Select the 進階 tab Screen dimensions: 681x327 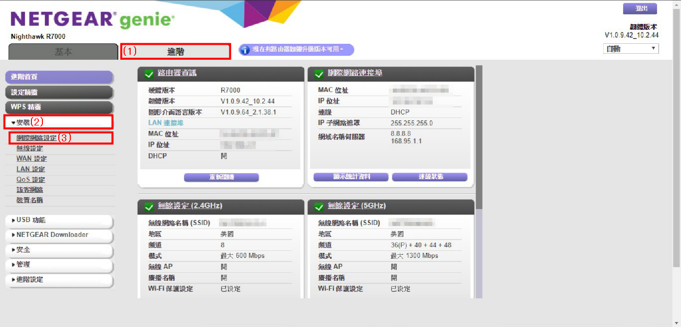pyautogui.click(x=175, y=52)
